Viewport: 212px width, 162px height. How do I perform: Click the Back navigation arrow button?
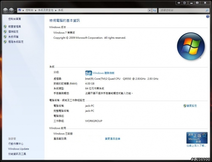click(5, 10)
